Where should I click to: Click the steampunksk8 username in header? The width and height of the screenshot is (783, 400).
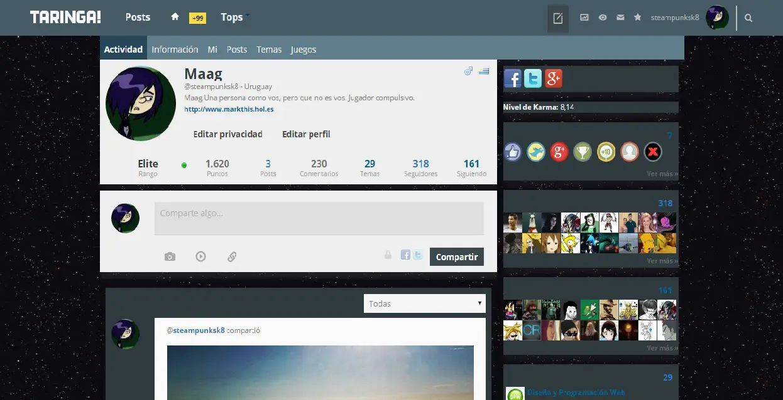[x=675, y=18]
